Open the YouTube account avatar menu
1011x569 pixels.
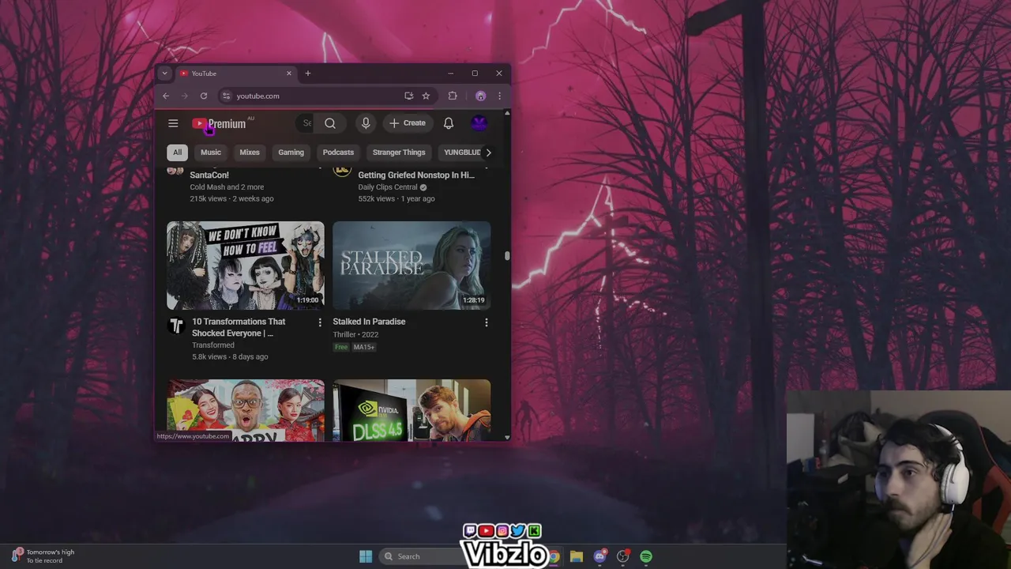(x=479, y=123)
